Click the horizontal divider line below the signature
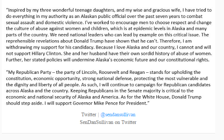 click(109, 133)
